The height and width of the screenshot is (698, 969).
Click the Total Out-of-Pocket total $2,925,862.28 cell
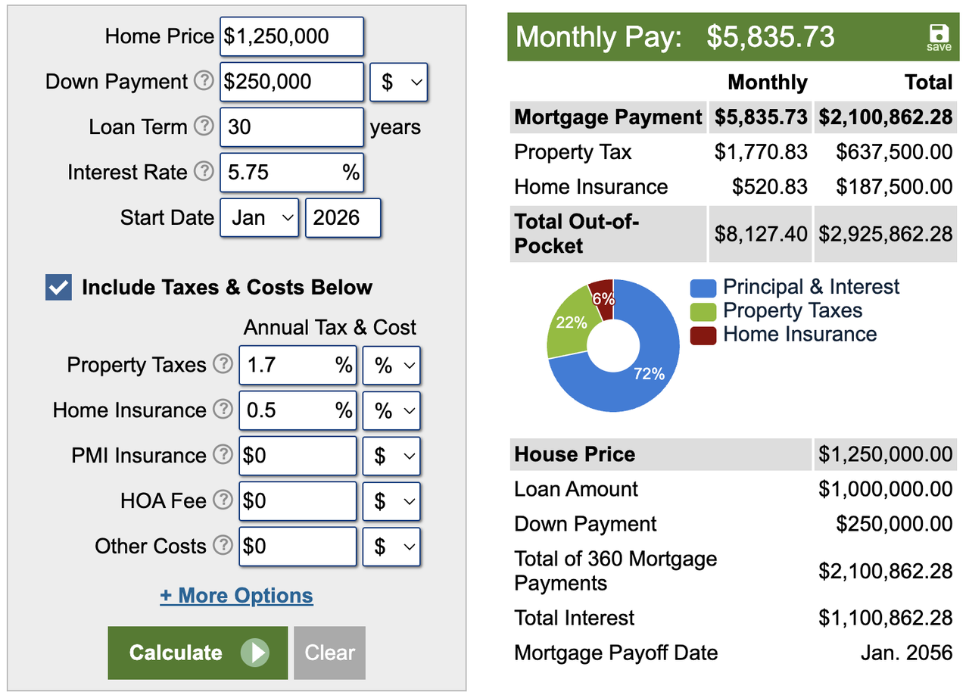coord(885,234)
